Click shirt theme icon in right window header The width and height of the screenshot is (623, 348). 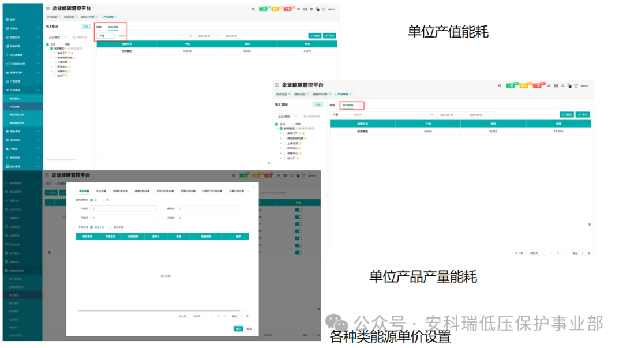(x=576, y=85)
